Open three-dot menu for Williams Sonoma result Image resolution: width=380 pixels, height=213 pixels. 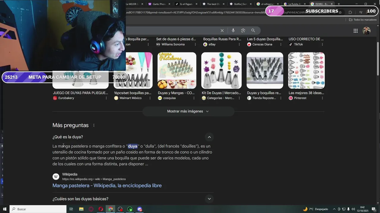pyautogui.click(x=195, y=44)
